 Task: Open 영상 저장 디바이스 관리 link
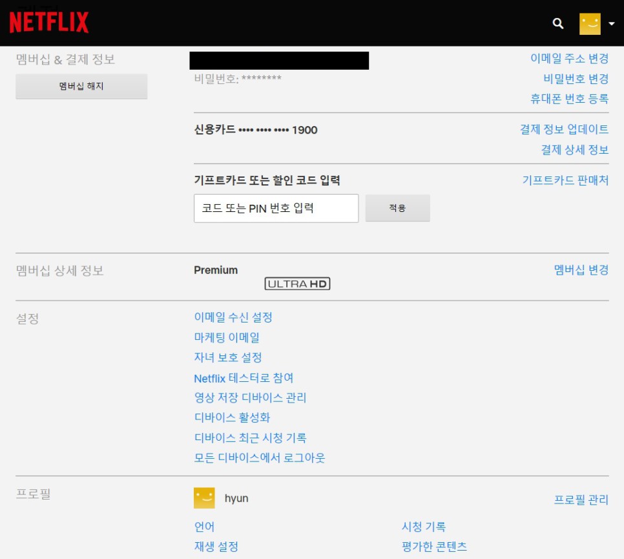tap(251, 397)
